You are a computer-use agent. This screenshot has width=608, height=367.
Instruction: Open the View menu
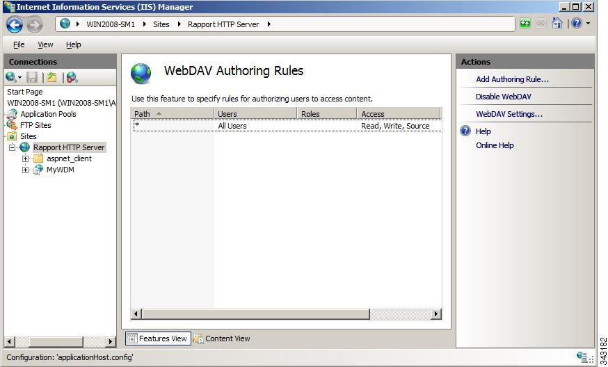point(45,44)
